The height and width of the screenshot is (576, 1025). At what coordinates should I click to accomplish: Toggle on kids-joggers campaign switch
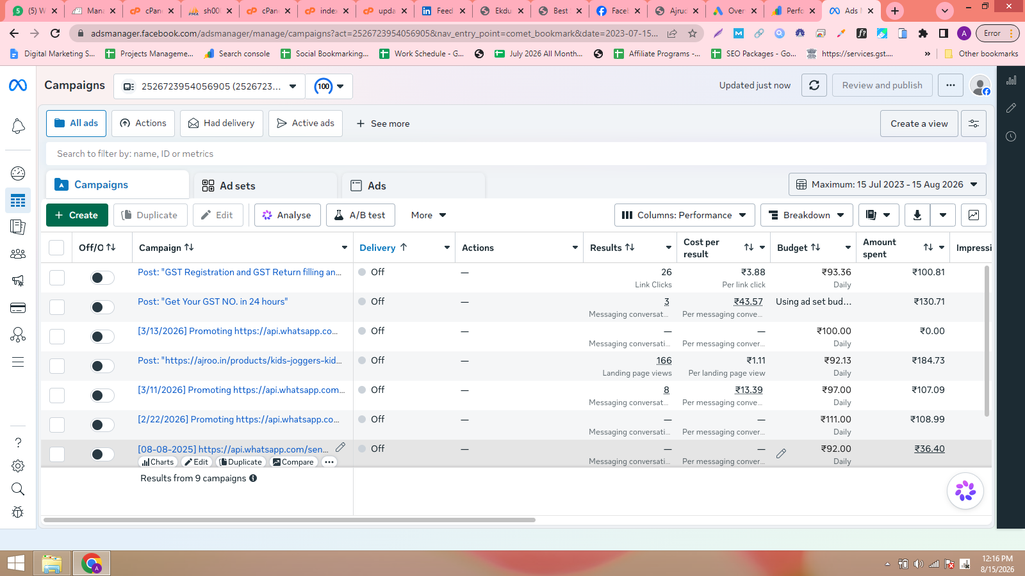(102, 366)
